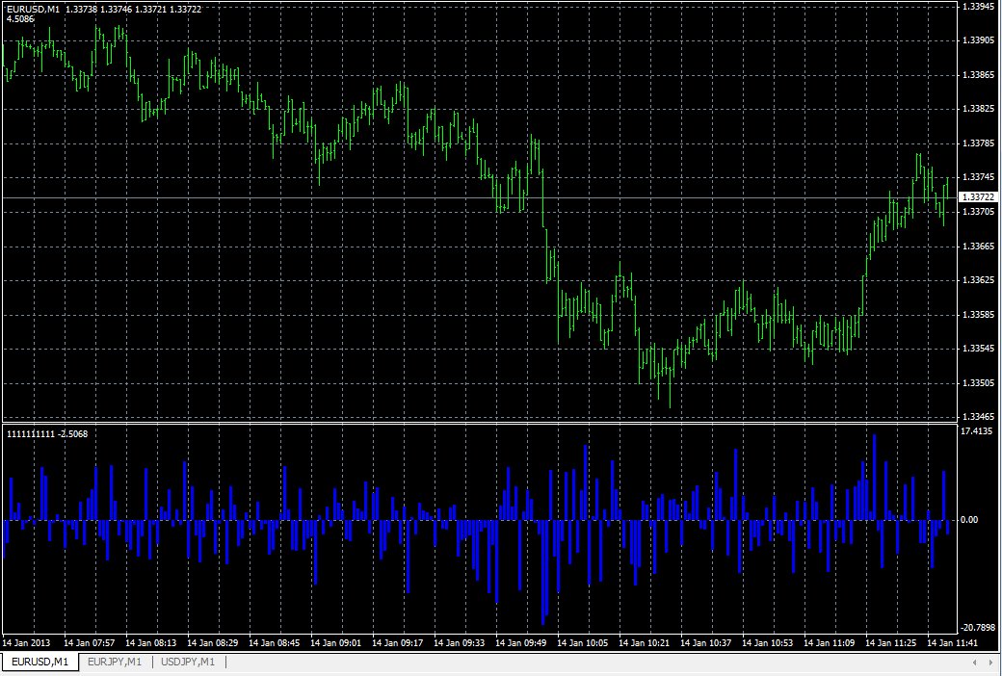The width and height of the screenshot is (1002, 676).
Task: Click the 1.33625 price scale label
Action: [x=978, y=280]
